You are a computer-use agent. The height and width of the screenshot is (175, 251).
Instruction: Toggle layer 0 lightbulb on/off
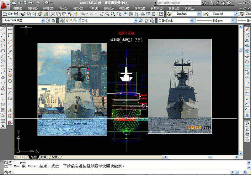pyautogui.click(x=67, y=20)
